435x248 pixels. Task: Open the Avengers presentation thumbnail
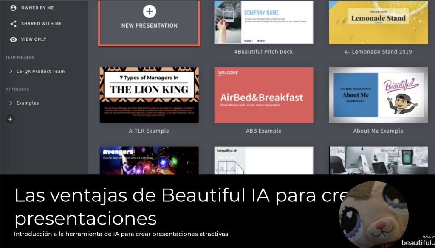click(x=149, y=161)
